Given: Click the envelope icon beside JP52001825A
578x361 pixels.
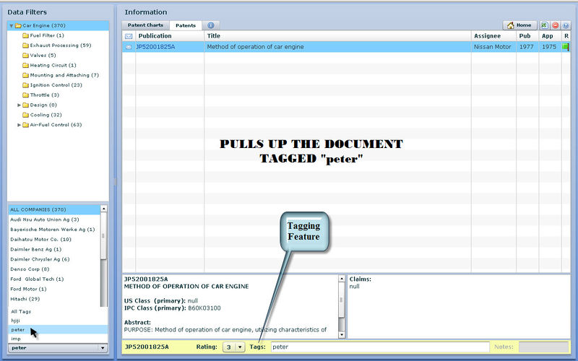Looking at the screenshot, I should (x=129, y=47).
